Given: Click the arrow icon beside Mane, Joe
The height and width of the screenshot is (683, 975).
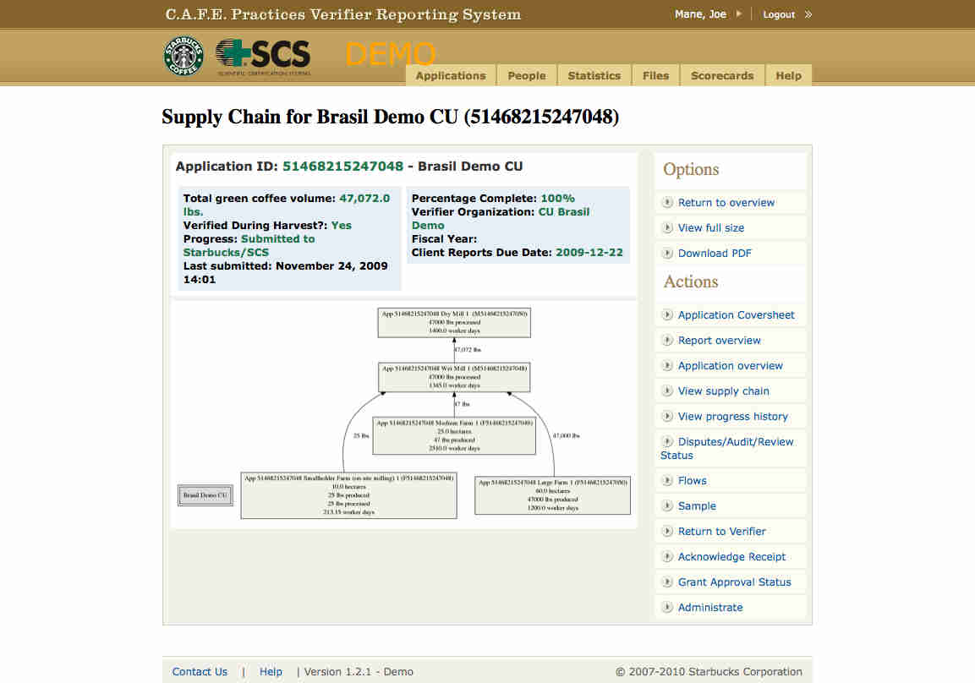Looking at the screenshot, I should (739, 14).
